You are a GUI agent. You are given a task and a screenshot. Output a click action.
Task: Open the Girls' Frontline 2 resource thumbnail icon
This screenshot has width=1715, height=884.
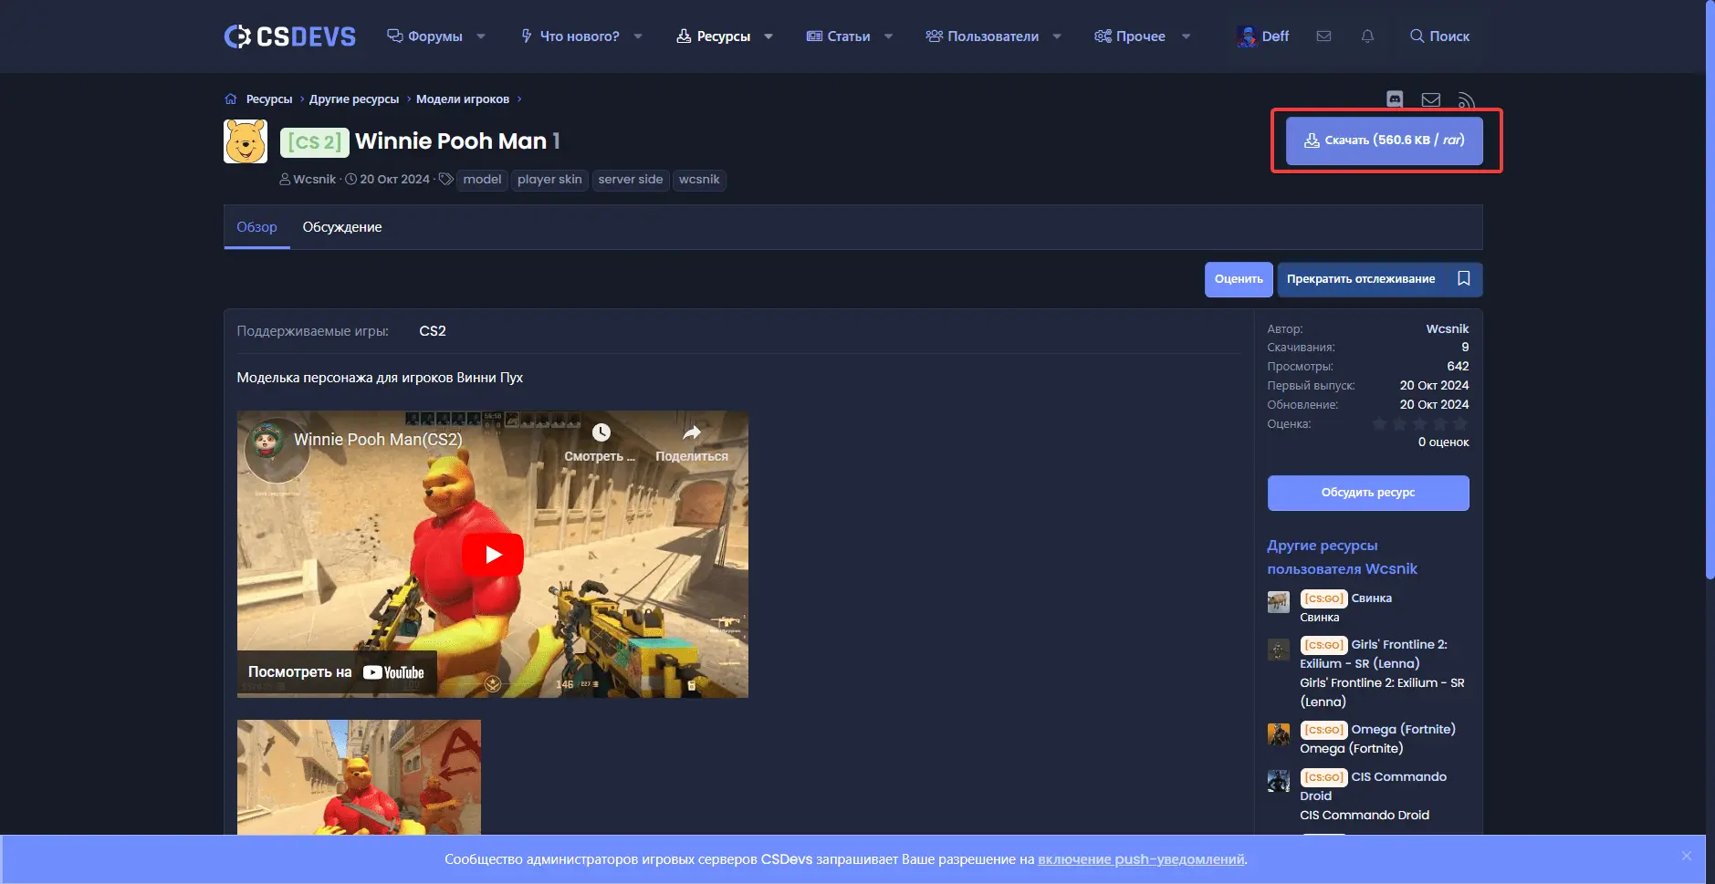(1279, 649)
